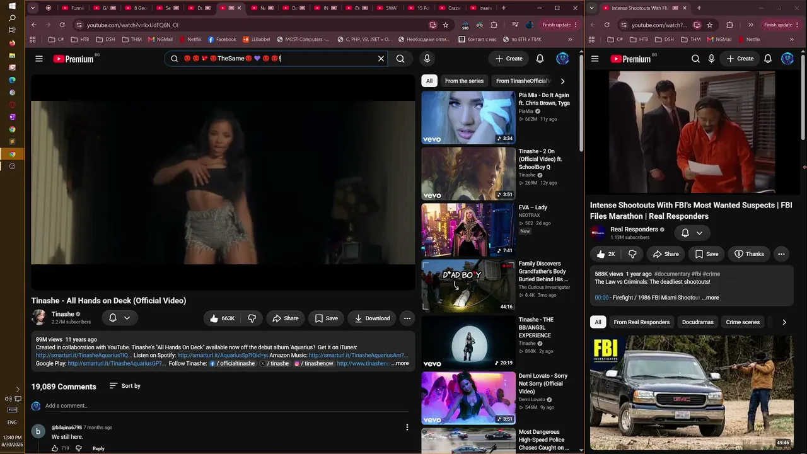Select Crime scenes chip in right window

(743, 322)
